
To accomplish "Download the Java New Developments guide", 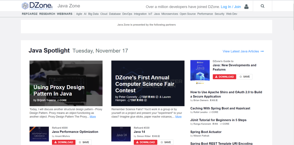I will tap(224, 77).
